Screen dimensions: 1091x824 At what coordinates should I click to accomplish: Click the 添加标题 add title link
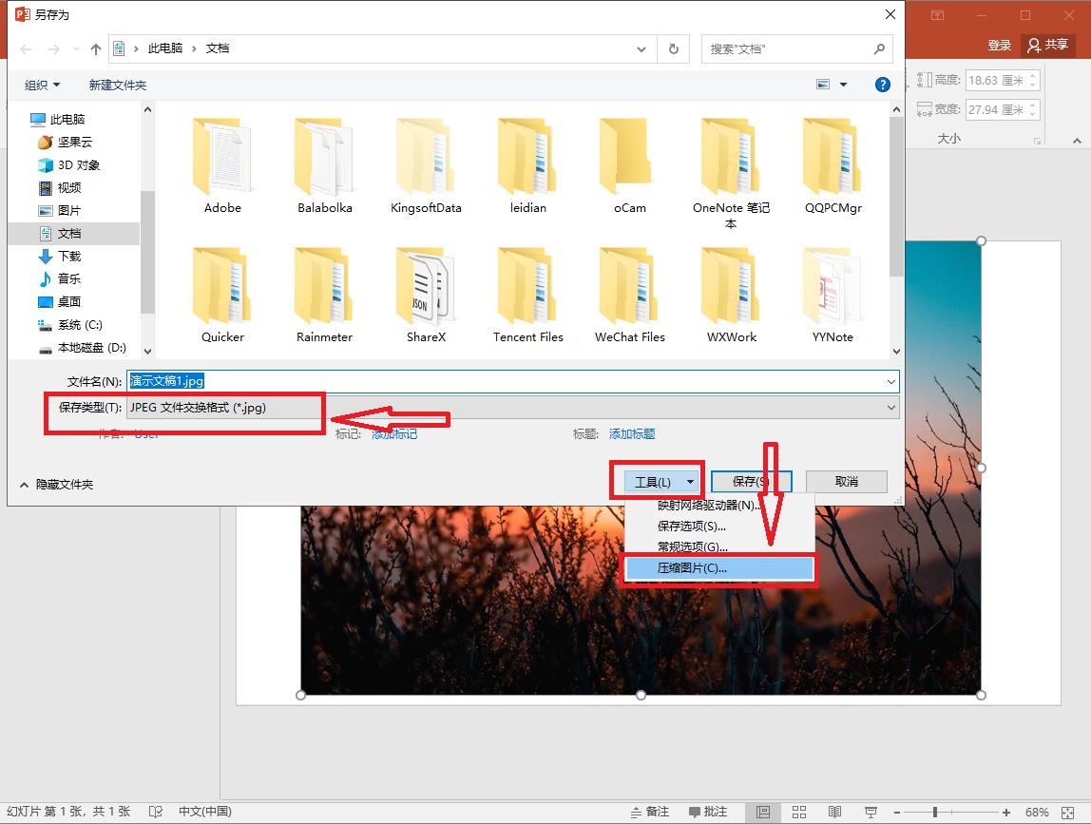pos(632,434)
